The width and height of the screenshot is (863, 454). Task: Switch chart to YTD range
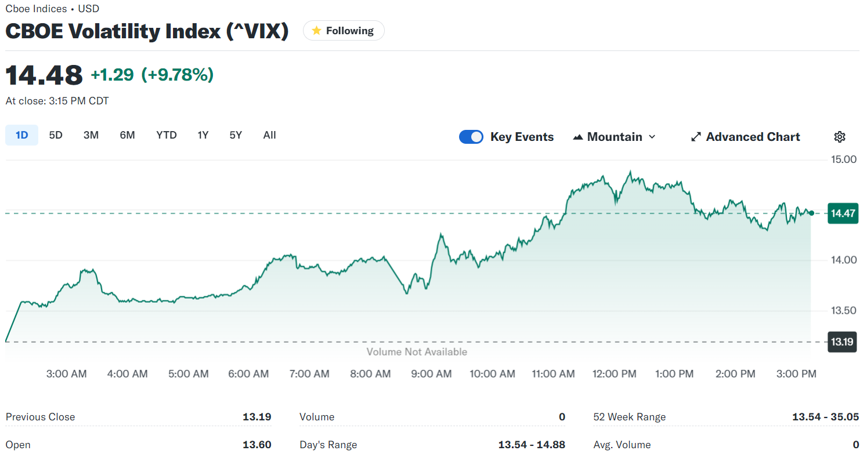point(167,135)
